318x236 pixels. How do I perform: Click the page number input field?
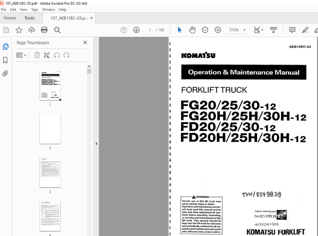(x=150, y=30)
